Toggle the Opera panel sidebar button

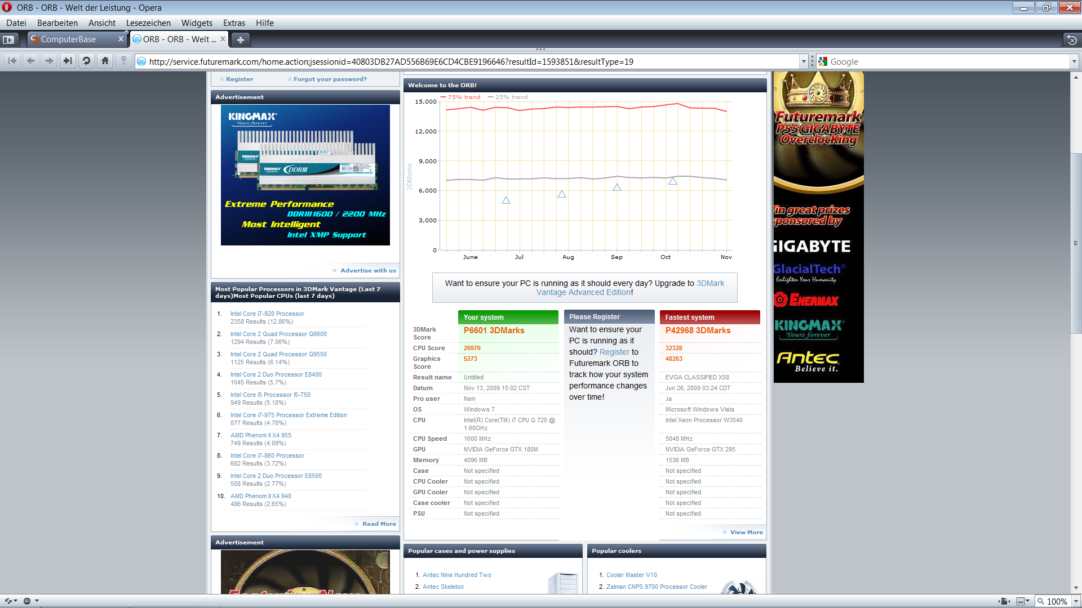point(8,39)
